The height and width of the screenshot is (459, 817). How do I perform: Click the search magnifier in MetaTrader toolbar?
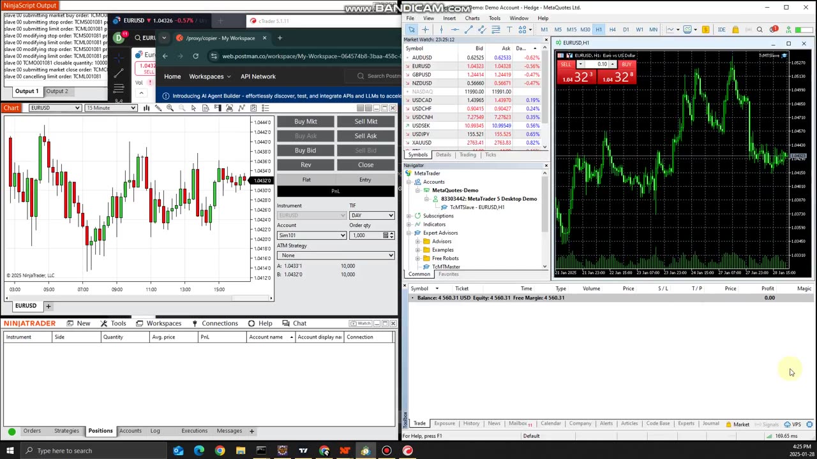760,29
